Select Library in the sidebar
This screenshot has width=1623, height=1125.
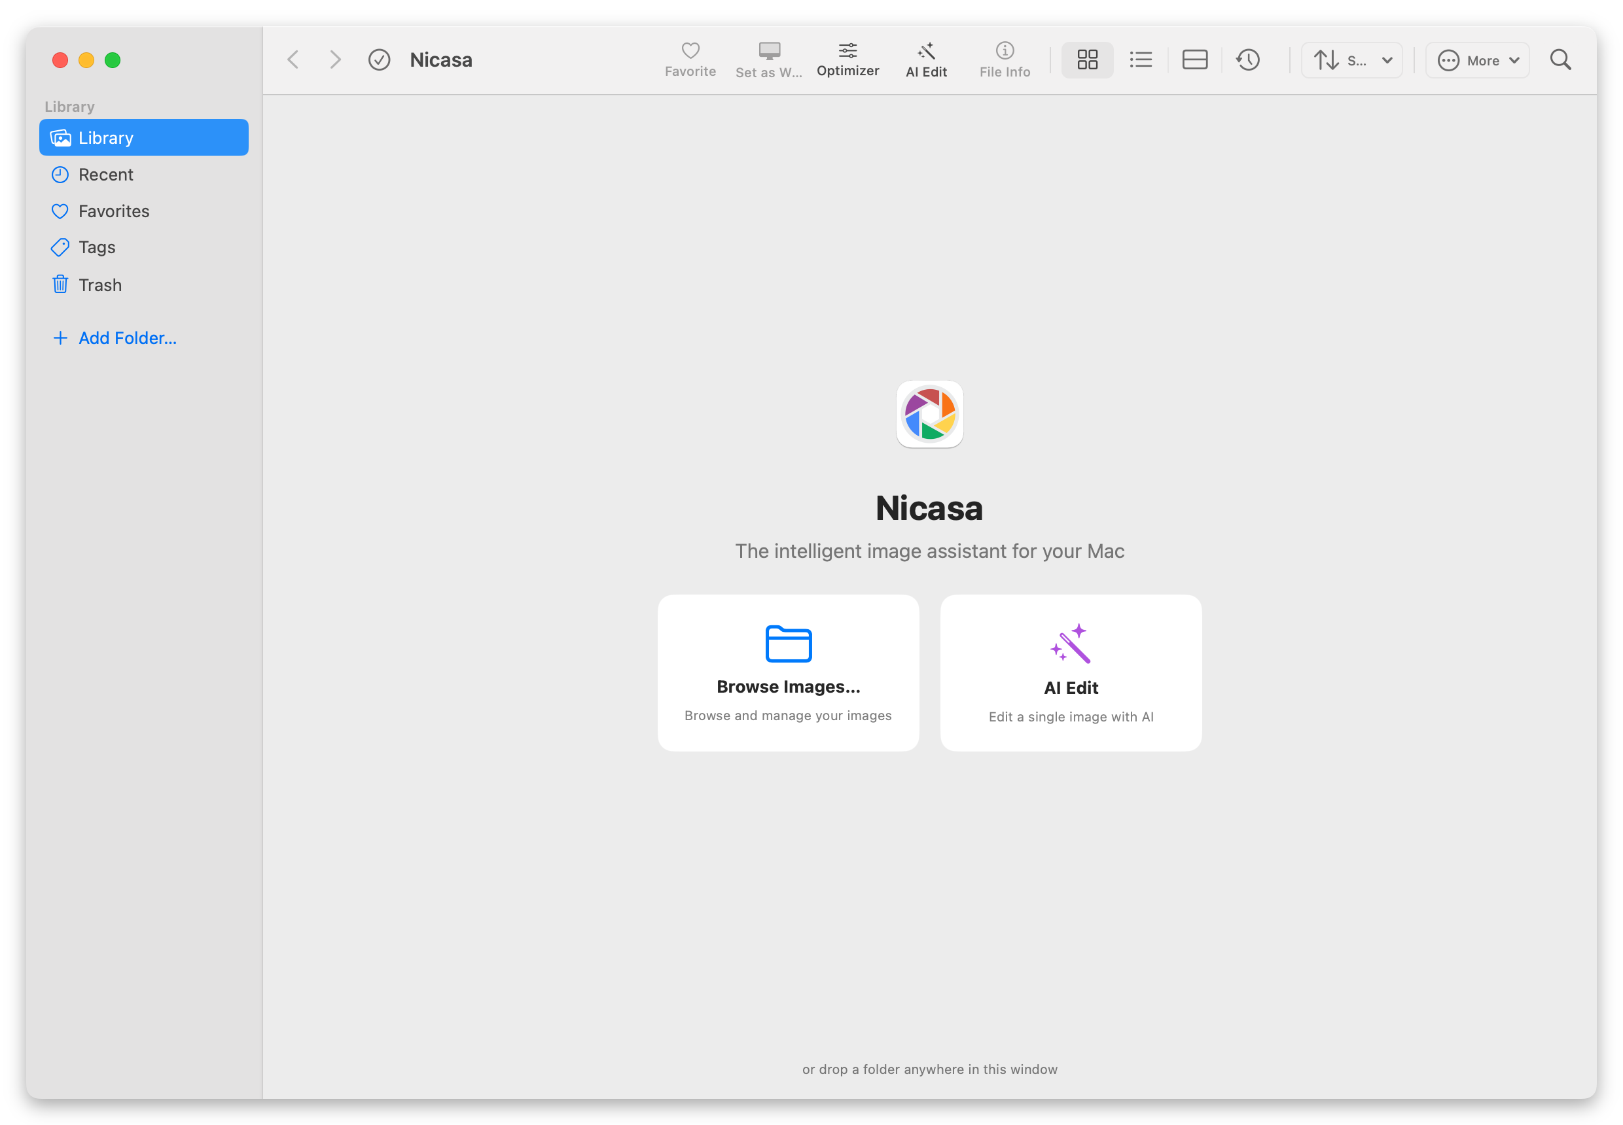tap(144, 137)
